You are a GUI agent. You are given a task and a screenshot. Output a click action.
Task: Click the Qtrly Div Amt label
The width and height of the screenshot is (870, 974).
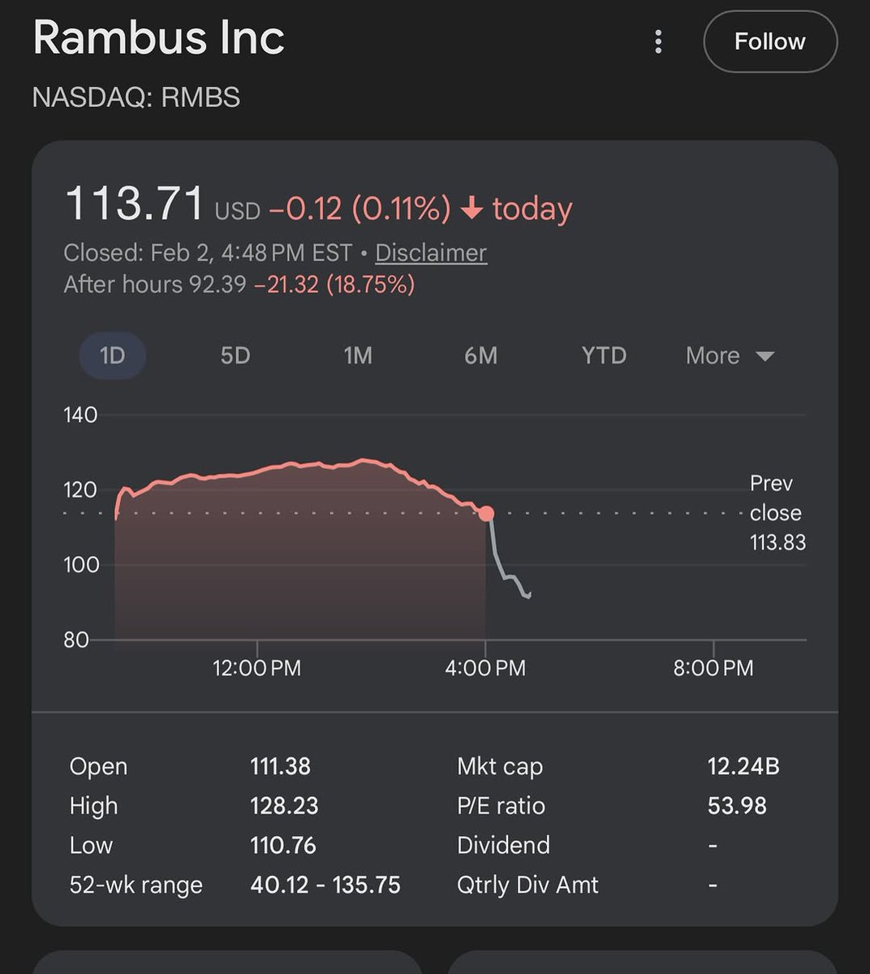point(528,885)
